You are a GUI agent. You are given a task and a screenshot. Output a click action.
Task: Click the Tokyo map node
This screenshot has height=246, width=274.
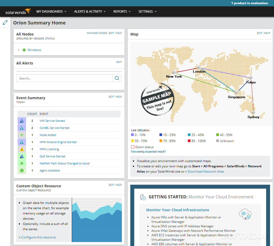click(x=251, y=78)
